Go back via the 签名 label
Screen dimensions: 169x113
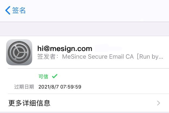coord(19,10)
